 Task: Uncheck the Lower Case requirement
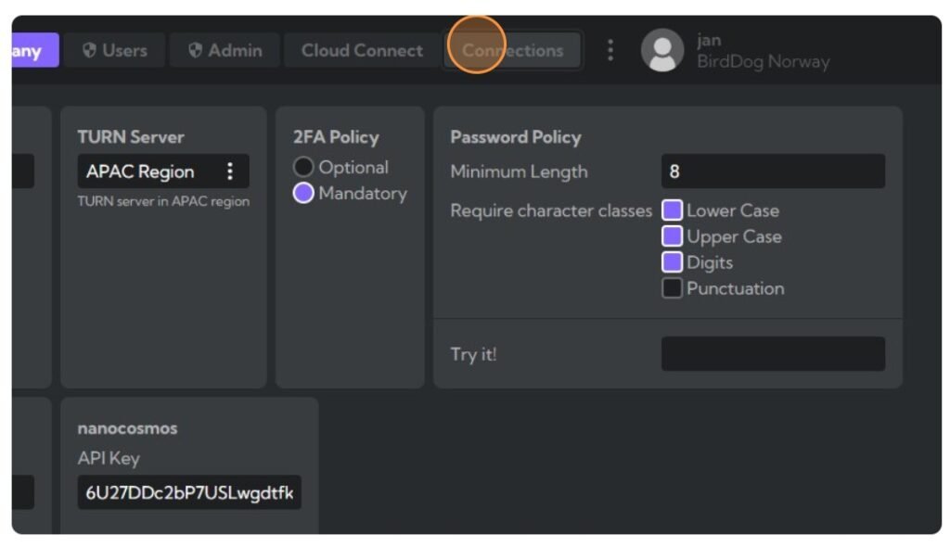pos(672,210)
